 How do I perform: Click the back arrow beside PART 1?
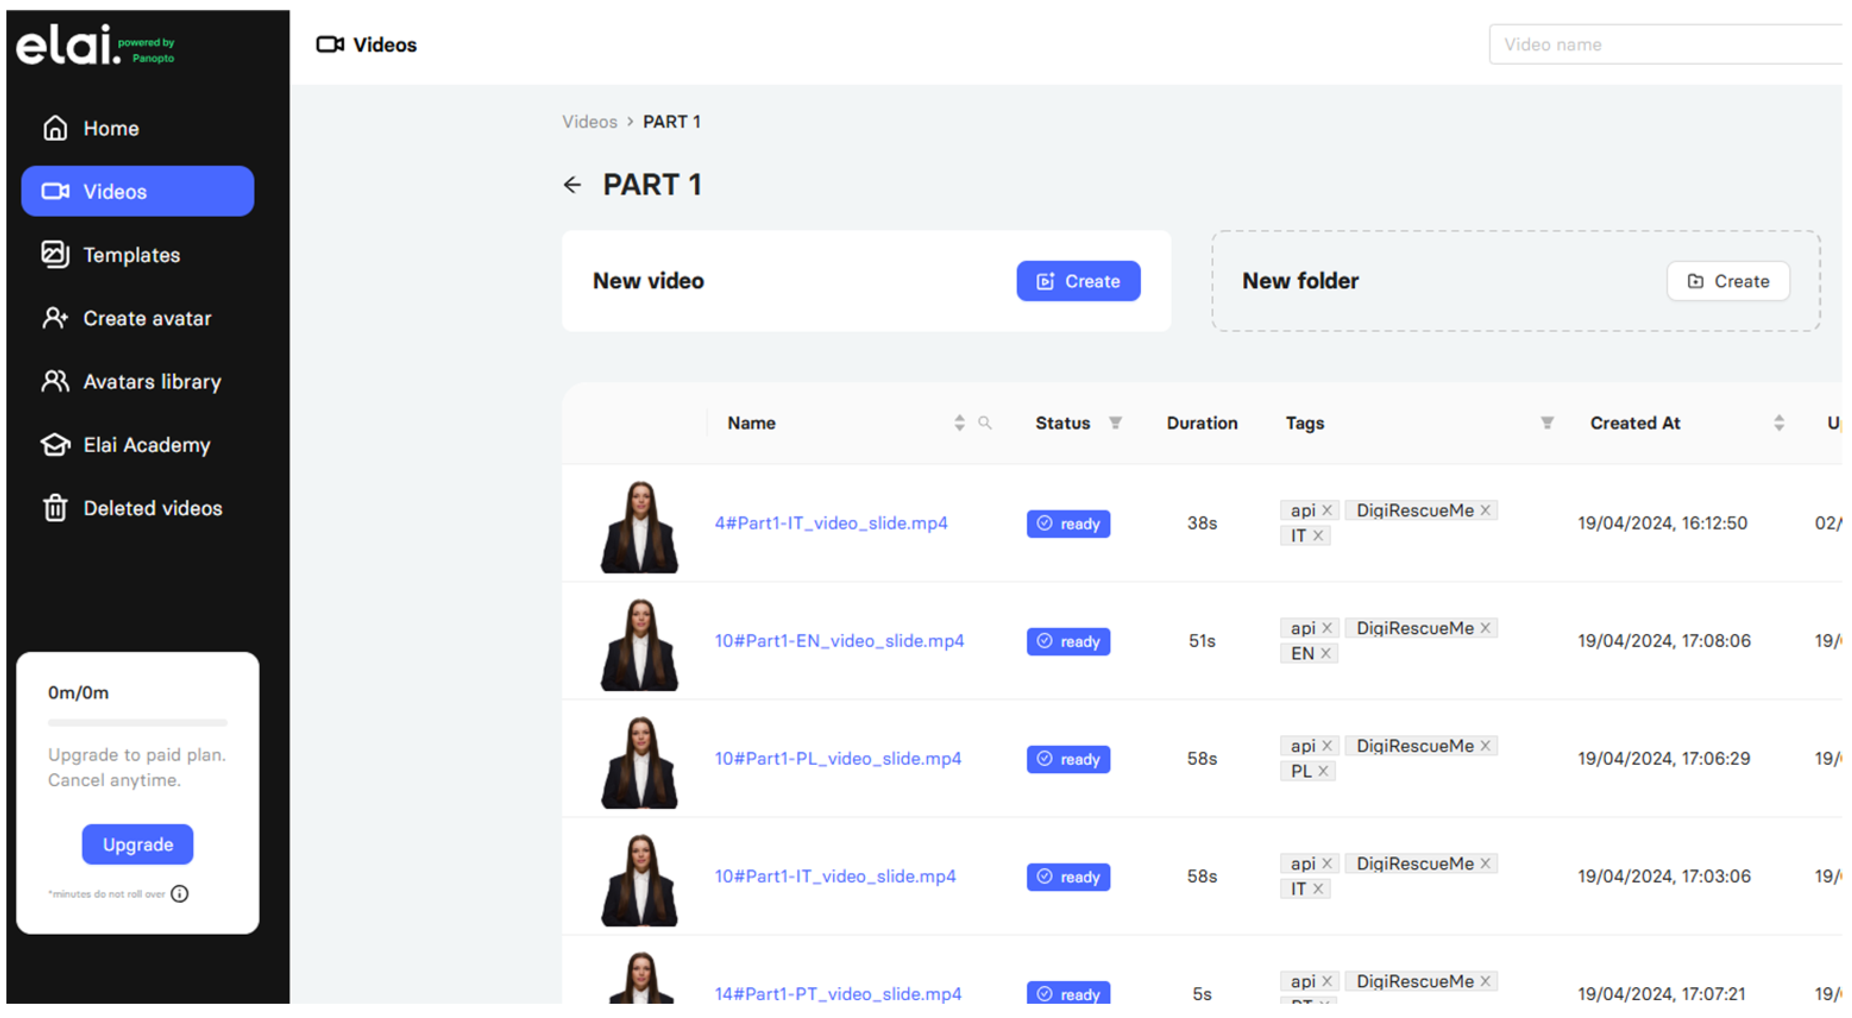point(573,185)
